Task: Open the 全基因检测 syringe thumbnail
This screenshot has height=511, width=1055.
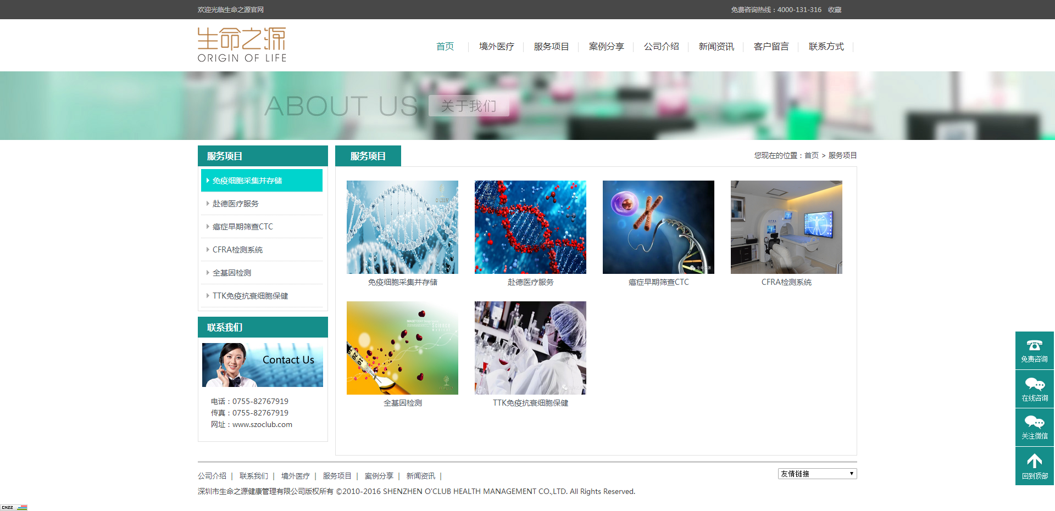Action: 402,348
